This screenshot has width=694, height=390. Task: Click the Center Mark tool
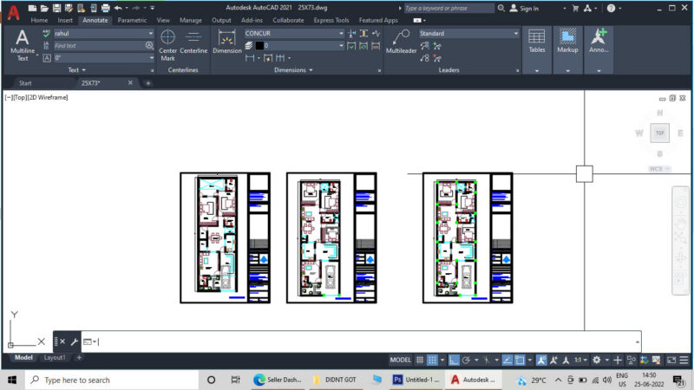(167, 45)
